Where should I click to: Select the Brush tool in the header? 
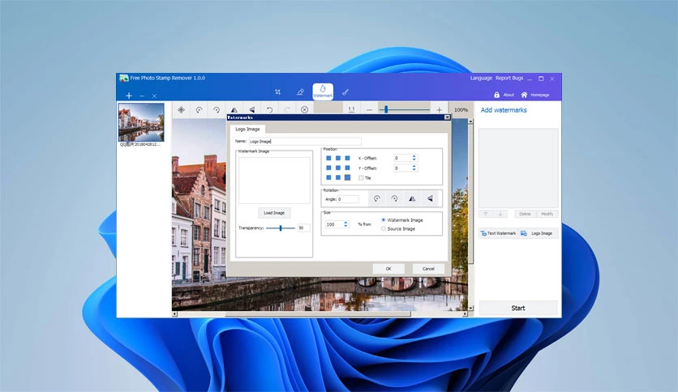click(345, 92)
